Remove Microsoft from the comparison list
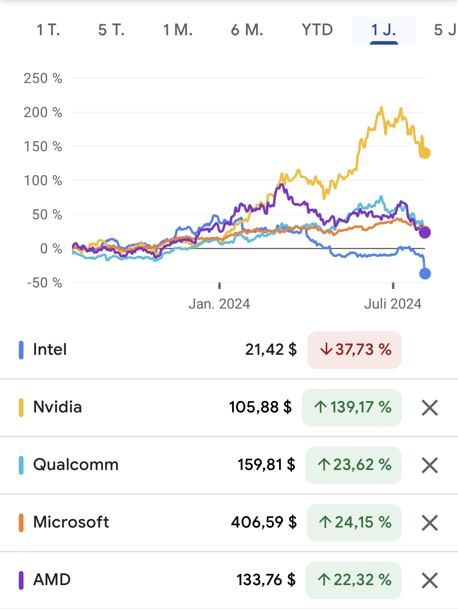The width and height of the screenshot is (458, 609). pos(429,523)
